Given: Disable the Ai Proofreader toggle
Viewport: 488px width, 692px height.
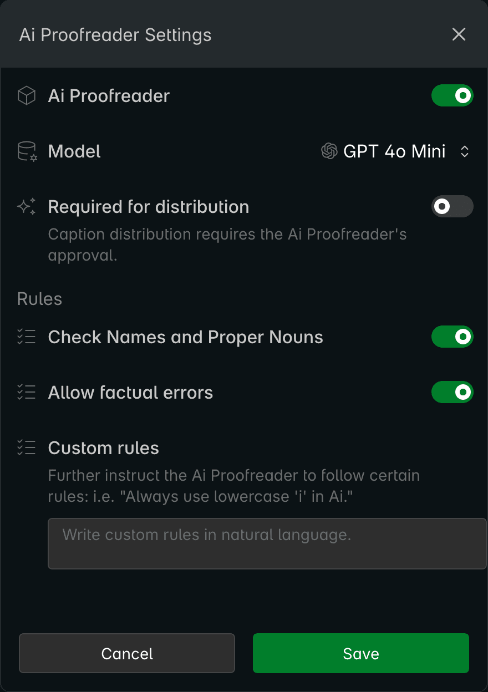Looking at the screenshot, I should pyautogui.click(x=452, y=95).
